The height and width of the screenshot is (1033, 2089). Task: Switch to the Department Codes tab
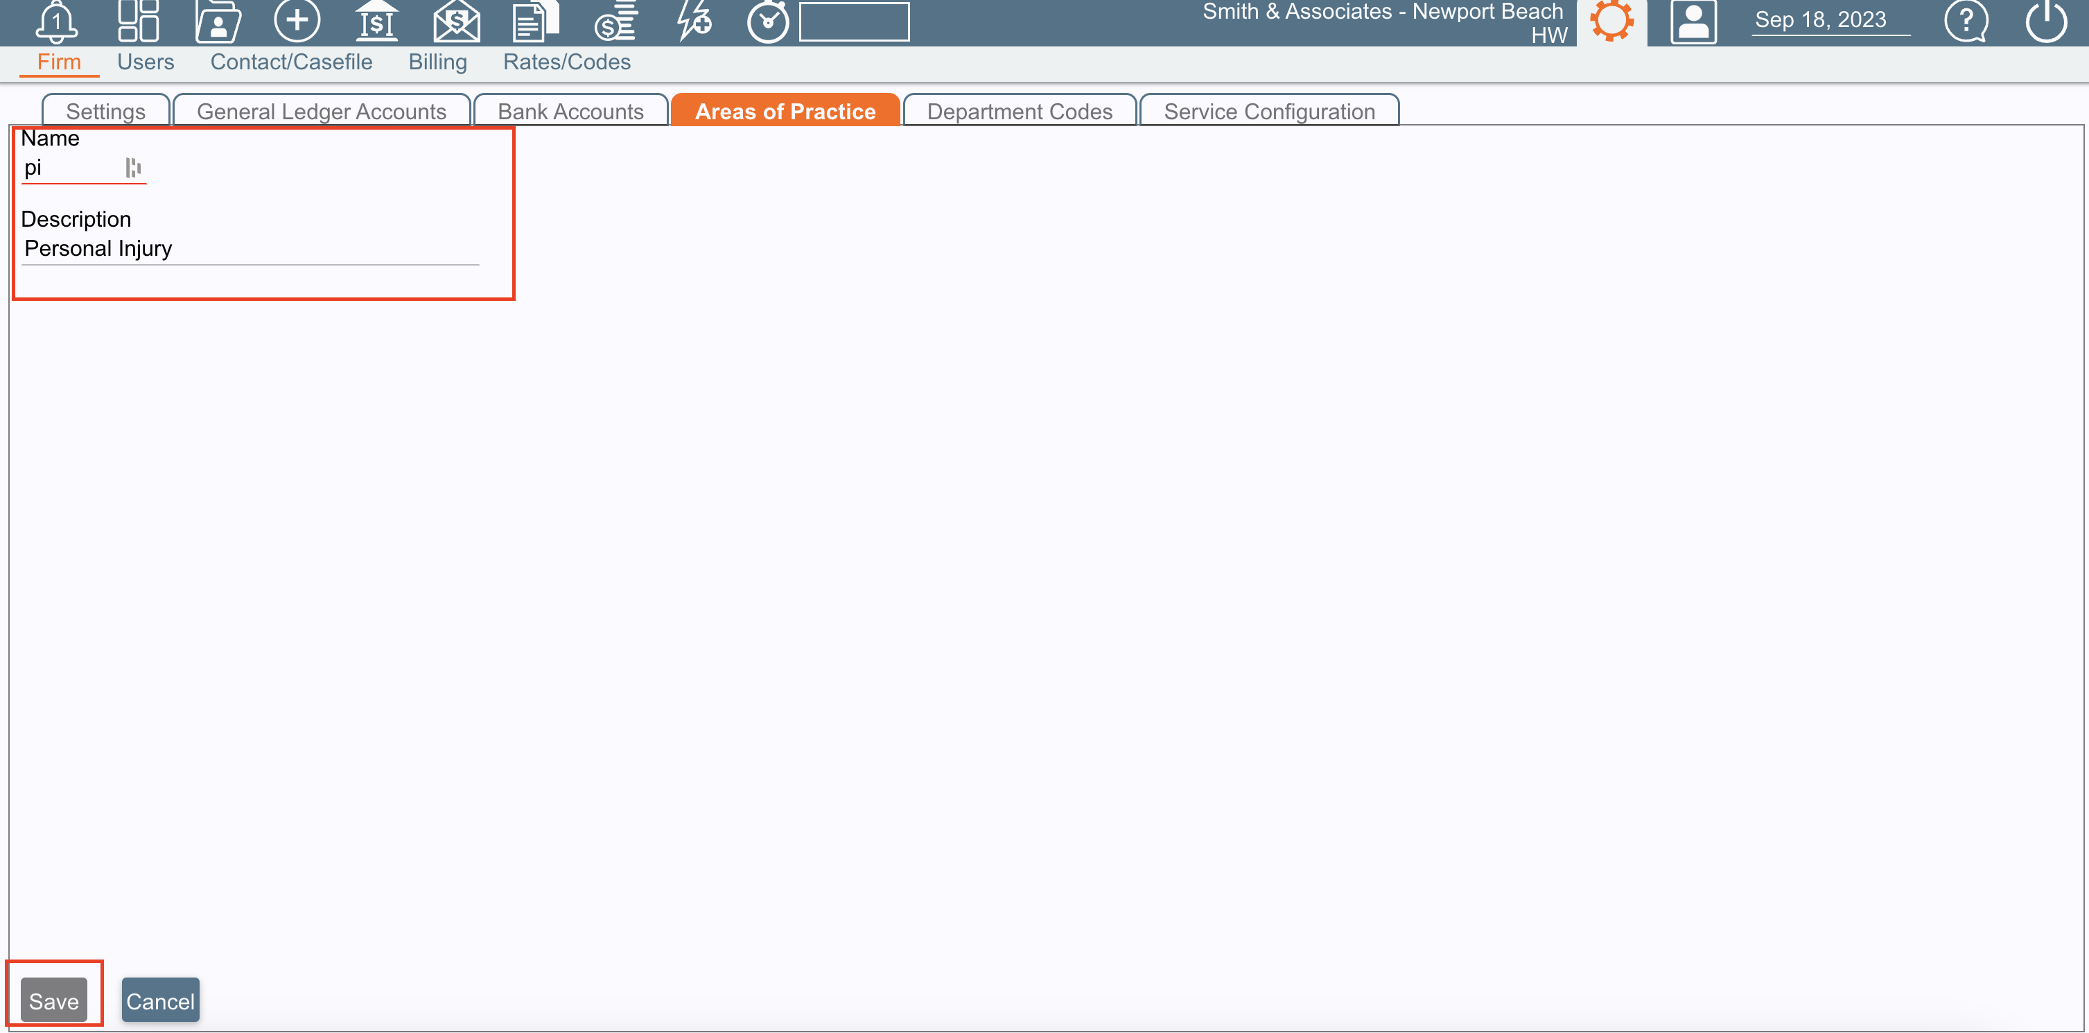point(1020,111)
